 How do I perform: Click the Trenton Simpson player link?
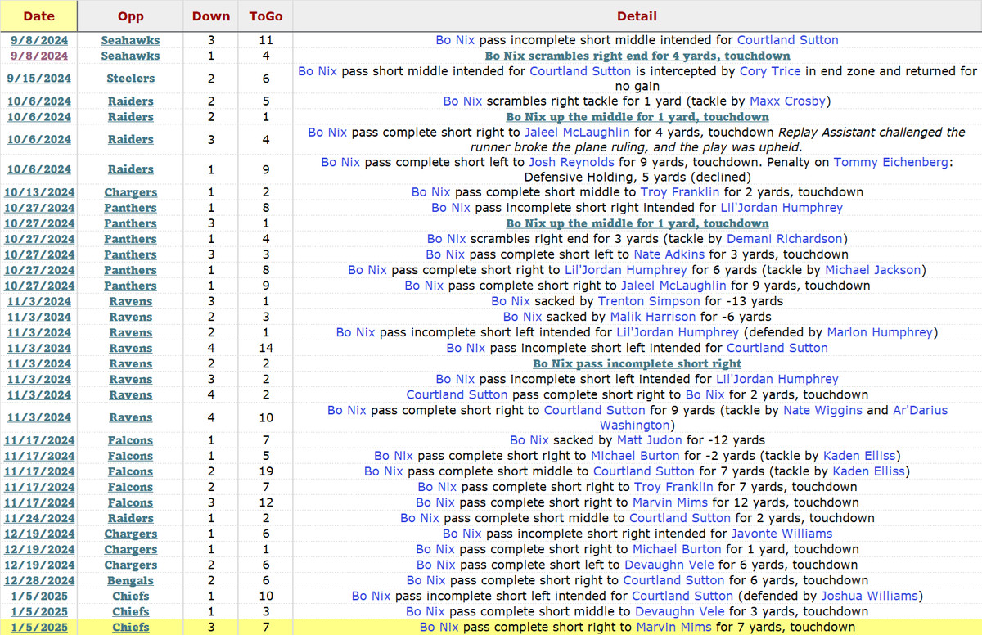tap(649, 301)
